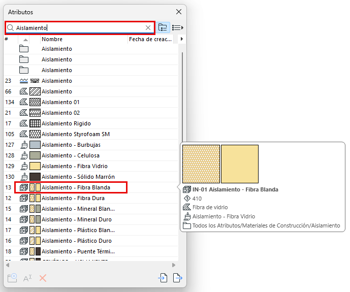Click surface icon of Aislamiento - Celulosa
This screenshot has width=350, height=292.
click(x=24, y=156)
